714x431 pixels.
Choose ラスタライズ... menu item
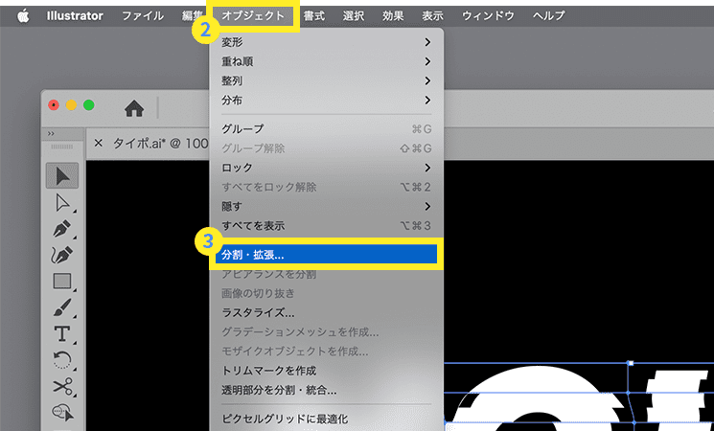pyautogui.click(x=326, y=313)
